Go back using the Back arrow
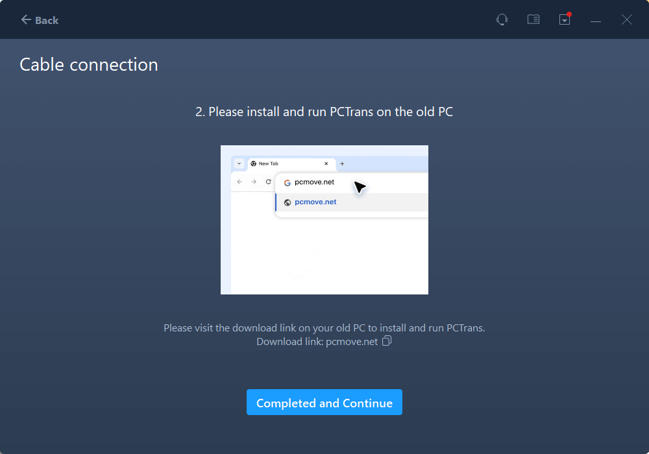This screenshot has height=454, width=649. pos(40,20)
